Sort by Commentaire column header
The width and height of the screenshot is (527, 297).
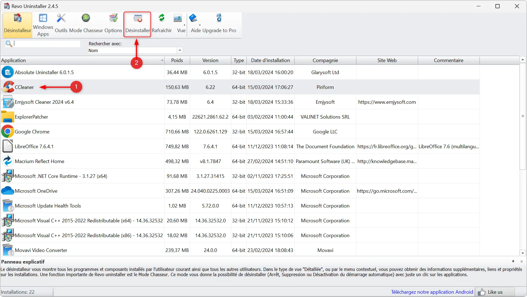tap(449, 60)
